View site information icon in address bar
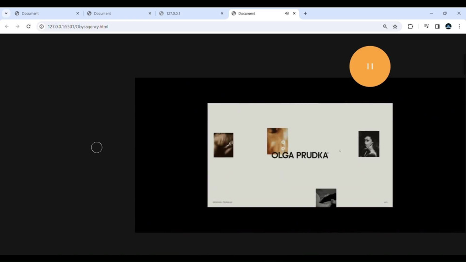Screen dimensions: 466x262 [41, 27]
